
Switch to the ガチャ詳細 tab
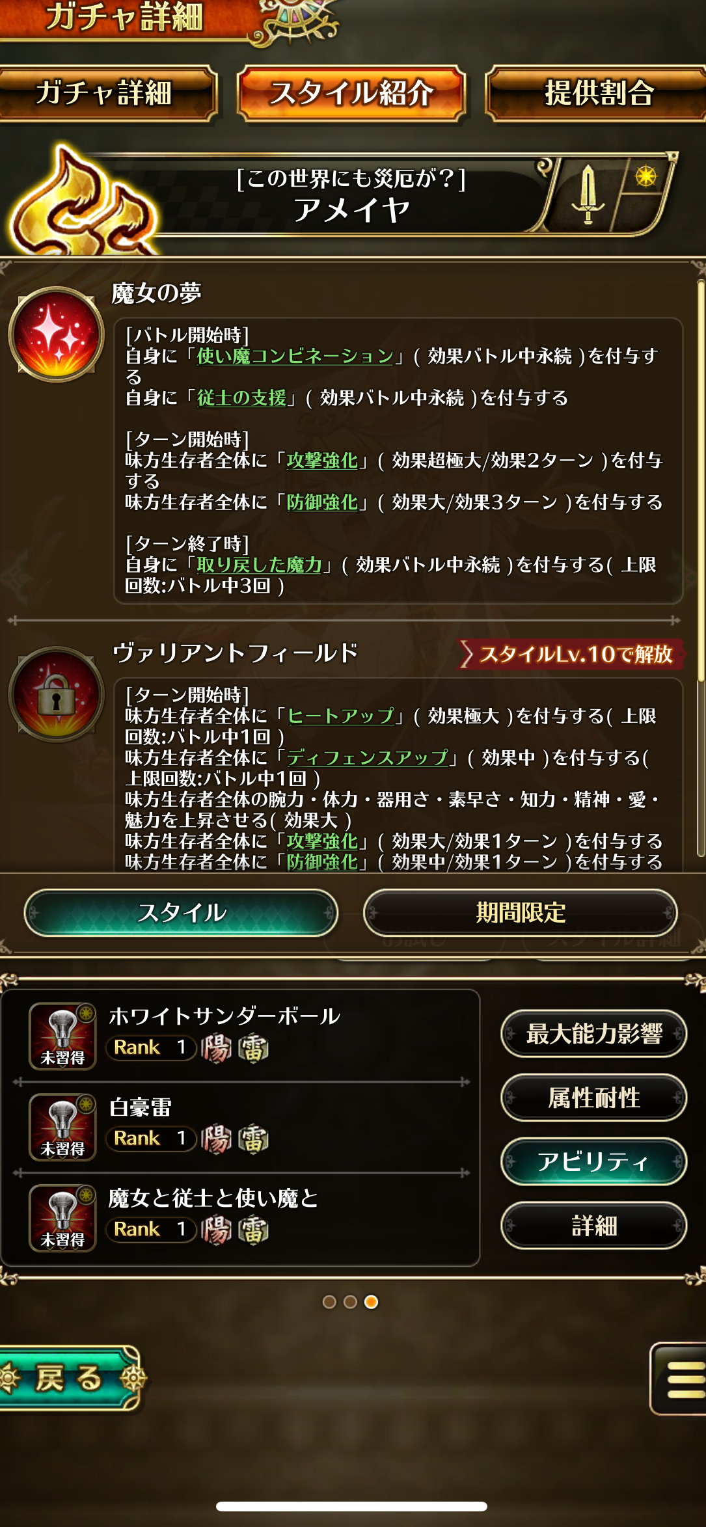click(104, 93)
